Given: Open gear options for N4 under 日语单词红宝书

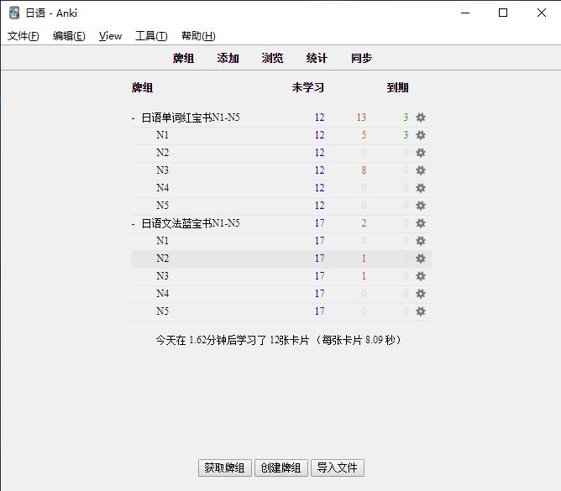Looking at the screenshot, I should [x=421, y=188].
